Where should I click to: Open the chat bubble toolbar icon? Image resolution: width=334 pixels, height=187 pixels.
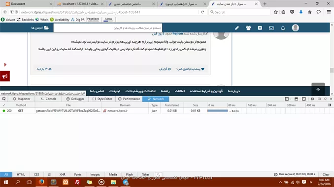(x=318, y=12)
